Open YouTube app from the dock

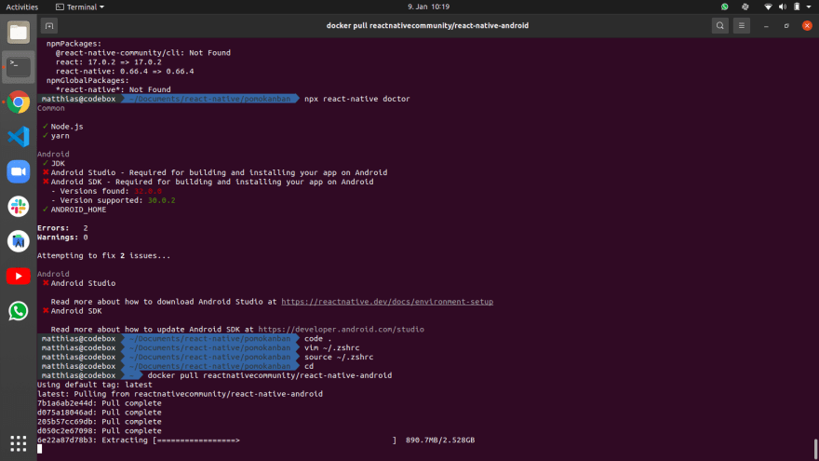19,276
